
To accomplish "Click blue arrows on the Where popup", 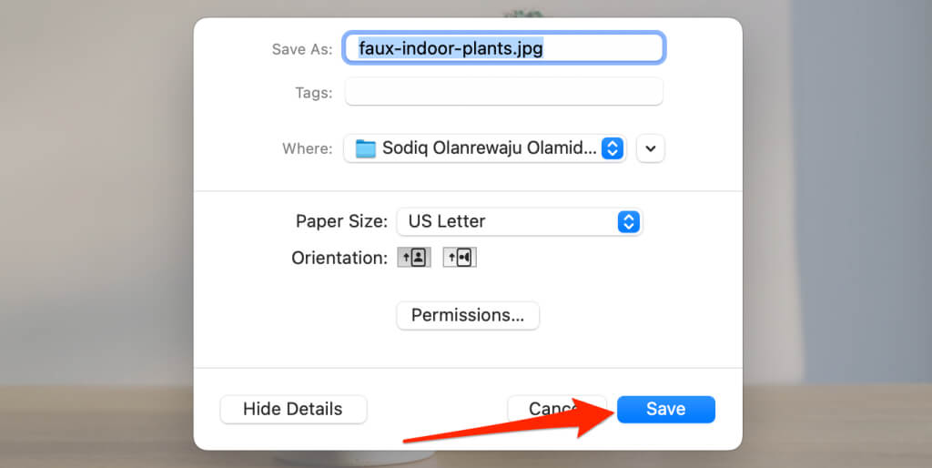I will tap(613, 148).
